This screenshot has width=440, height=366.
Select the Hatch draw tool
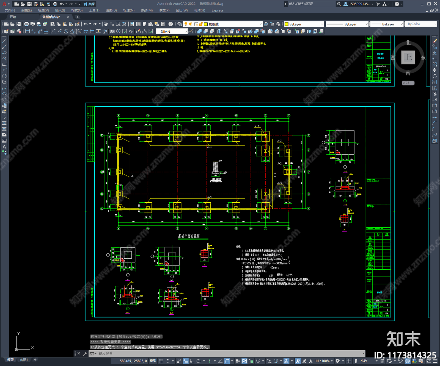4,123
